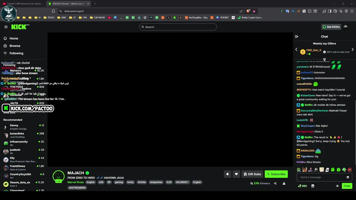Screen dimensions: 356x200
Task: Open recommended channel CountryGuyUSA
Action: [24, 176]
